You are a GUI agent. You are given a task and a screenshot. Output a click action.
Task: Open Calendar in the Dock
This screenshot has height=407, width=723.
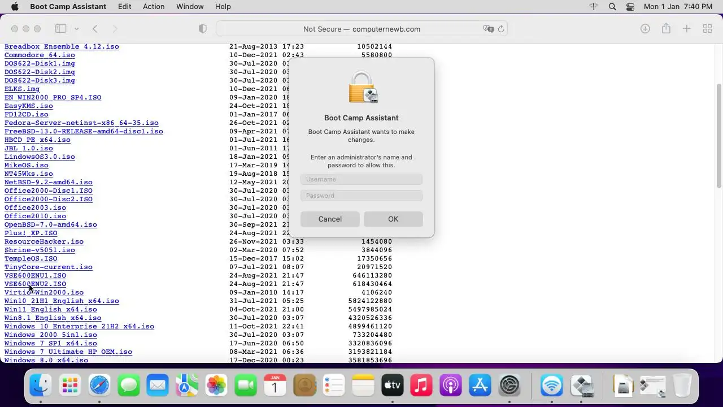pos(275,386)
